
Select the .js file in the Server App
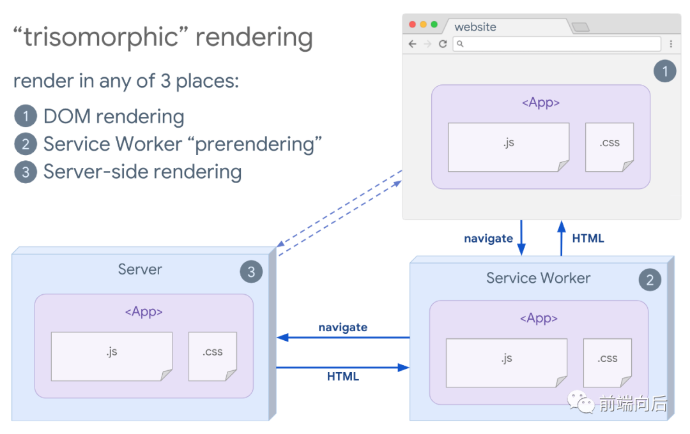click(x=112, y=356)
